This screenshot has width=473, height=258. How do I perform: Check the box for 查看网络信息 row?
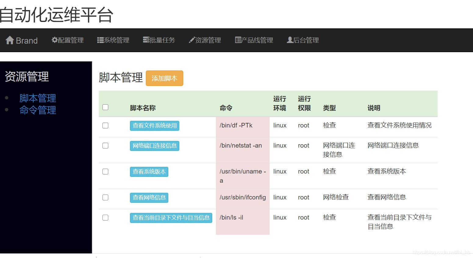coord(106,197)
